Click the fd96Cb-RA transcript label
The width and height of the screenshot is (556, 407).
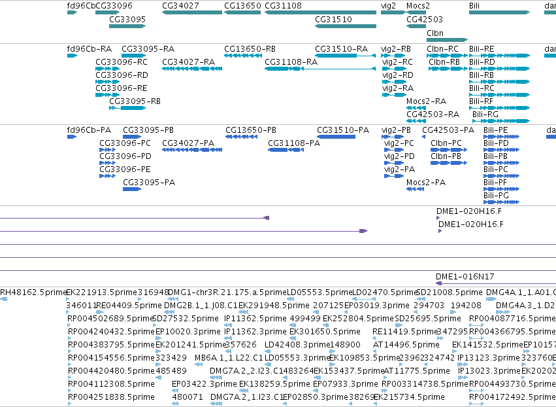tap(90, 49)
